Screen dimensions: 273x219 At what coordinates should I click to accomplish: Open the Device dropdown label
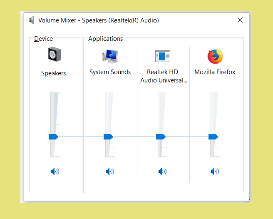tap(44, 39)
